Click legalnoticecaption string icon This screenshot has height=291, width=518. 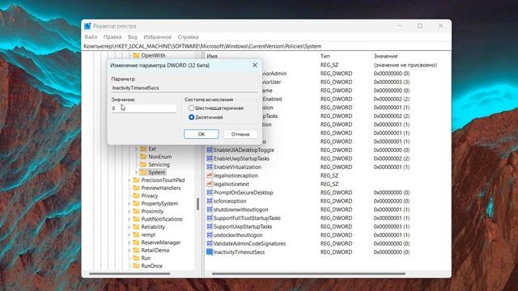pos(210,175)
